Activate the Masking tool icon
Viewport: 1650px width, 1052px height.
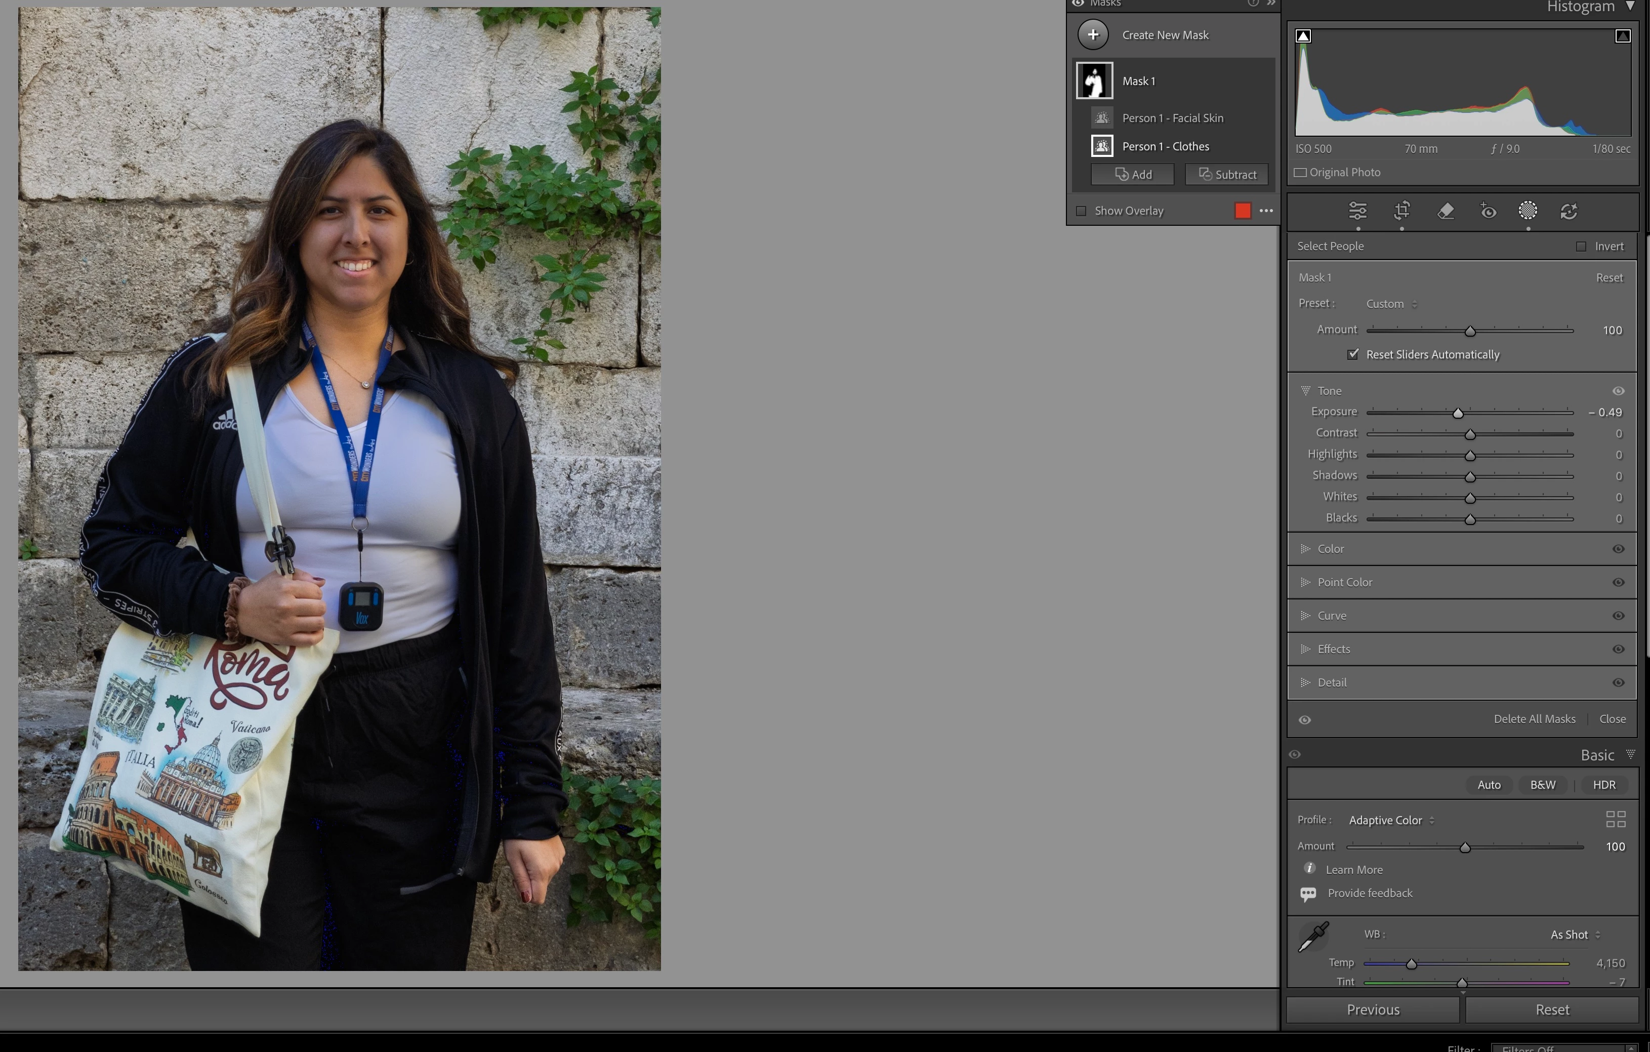[1528, 211]
